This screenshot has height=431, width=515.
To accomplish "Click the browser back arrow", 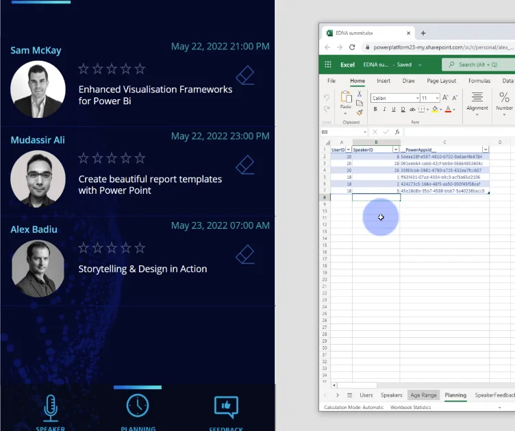I will click(x=327, y=47).
